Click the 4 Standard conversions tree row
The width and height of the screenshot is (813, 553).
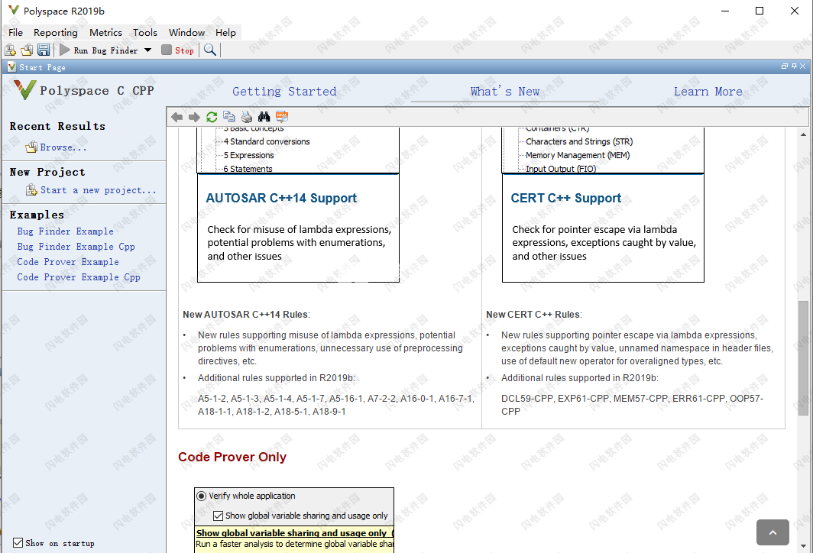click(267, 141)
